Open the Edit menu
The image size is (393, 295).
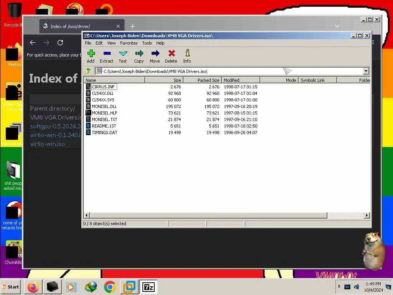coord(99,43)
